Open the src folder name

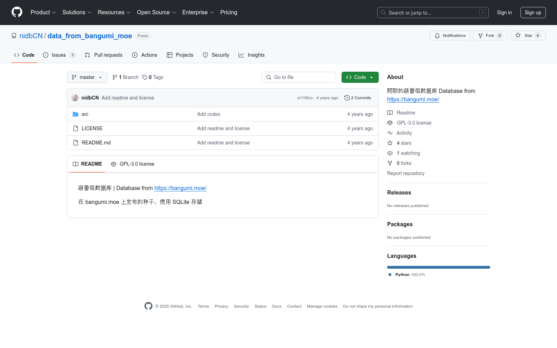(85, 114)
